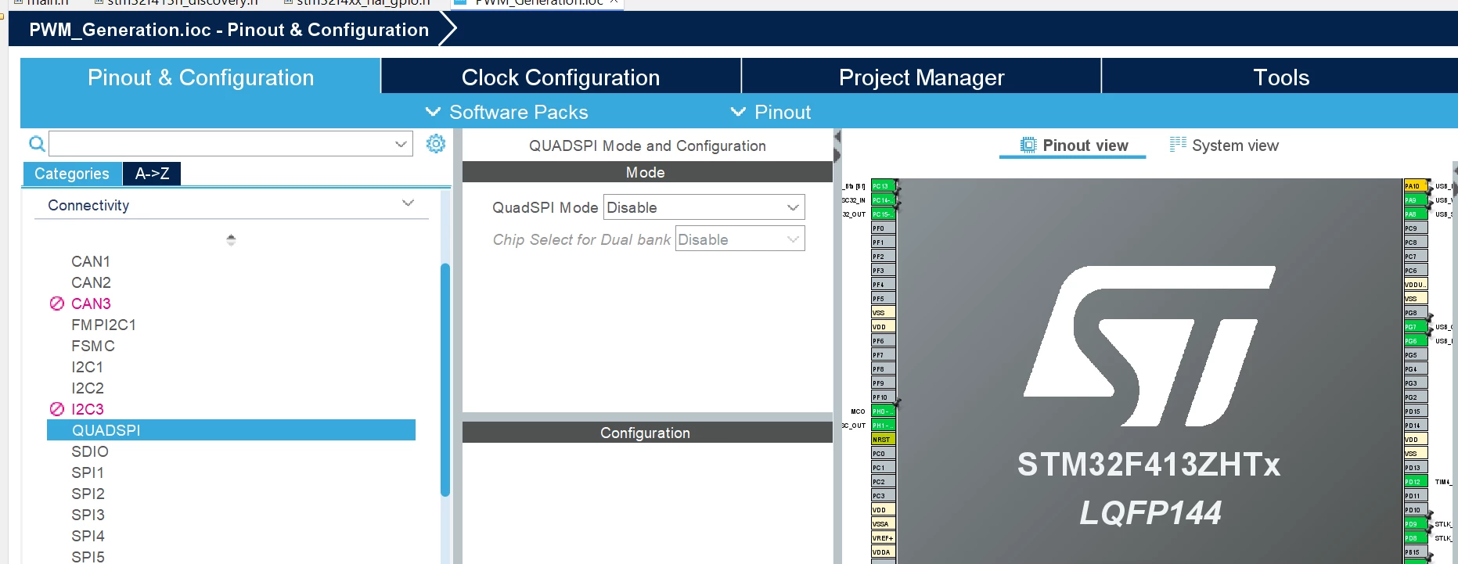Select pin PF5 on the chip

click(883, 299)
